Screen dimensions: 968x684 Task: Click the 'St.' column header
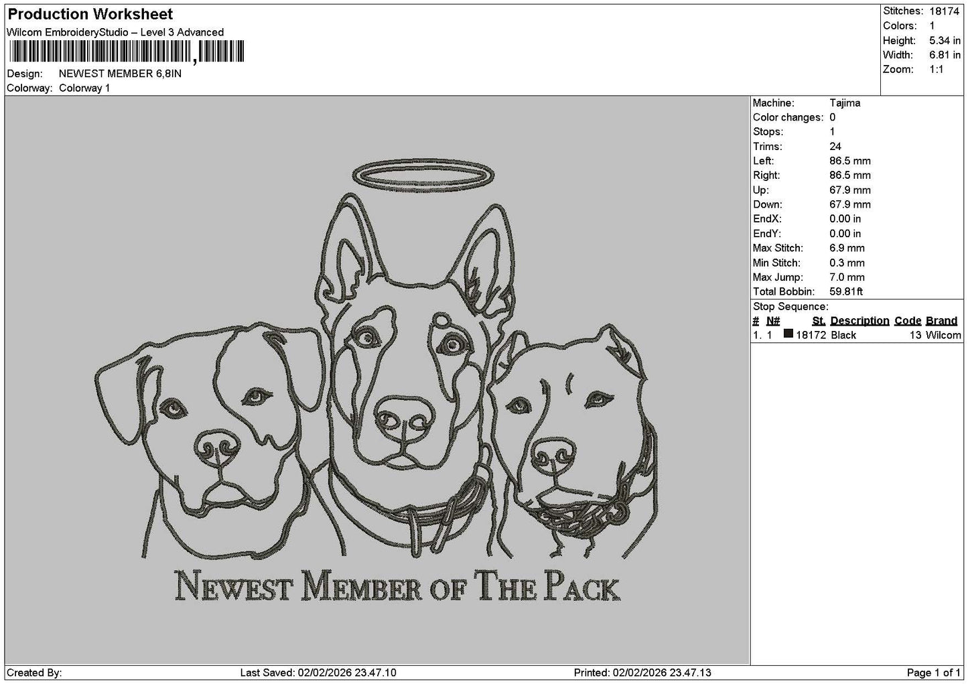point(819,321)
